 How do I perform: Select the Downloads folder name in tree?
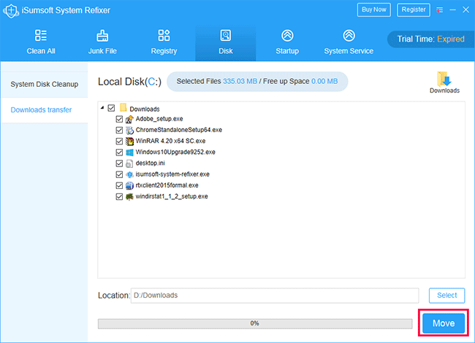(x=145, y=109)
